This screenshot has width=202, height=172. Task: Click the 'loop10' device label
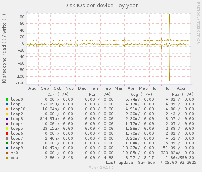(18, 109)
